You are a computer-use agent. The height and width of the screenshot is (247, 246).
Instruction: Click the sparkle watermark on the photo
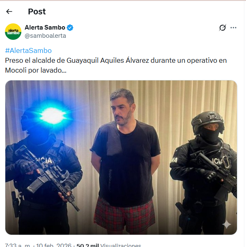point(226,224)
